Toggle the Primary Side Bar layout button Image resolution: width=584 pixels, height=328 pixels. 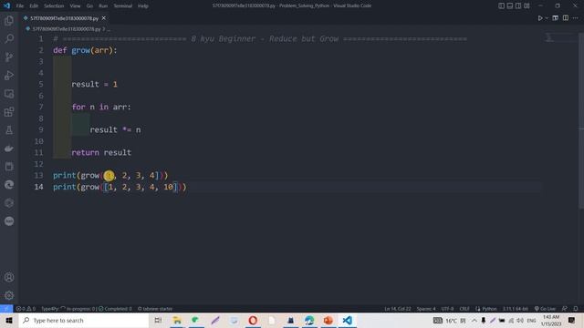(x=501, y=5)
